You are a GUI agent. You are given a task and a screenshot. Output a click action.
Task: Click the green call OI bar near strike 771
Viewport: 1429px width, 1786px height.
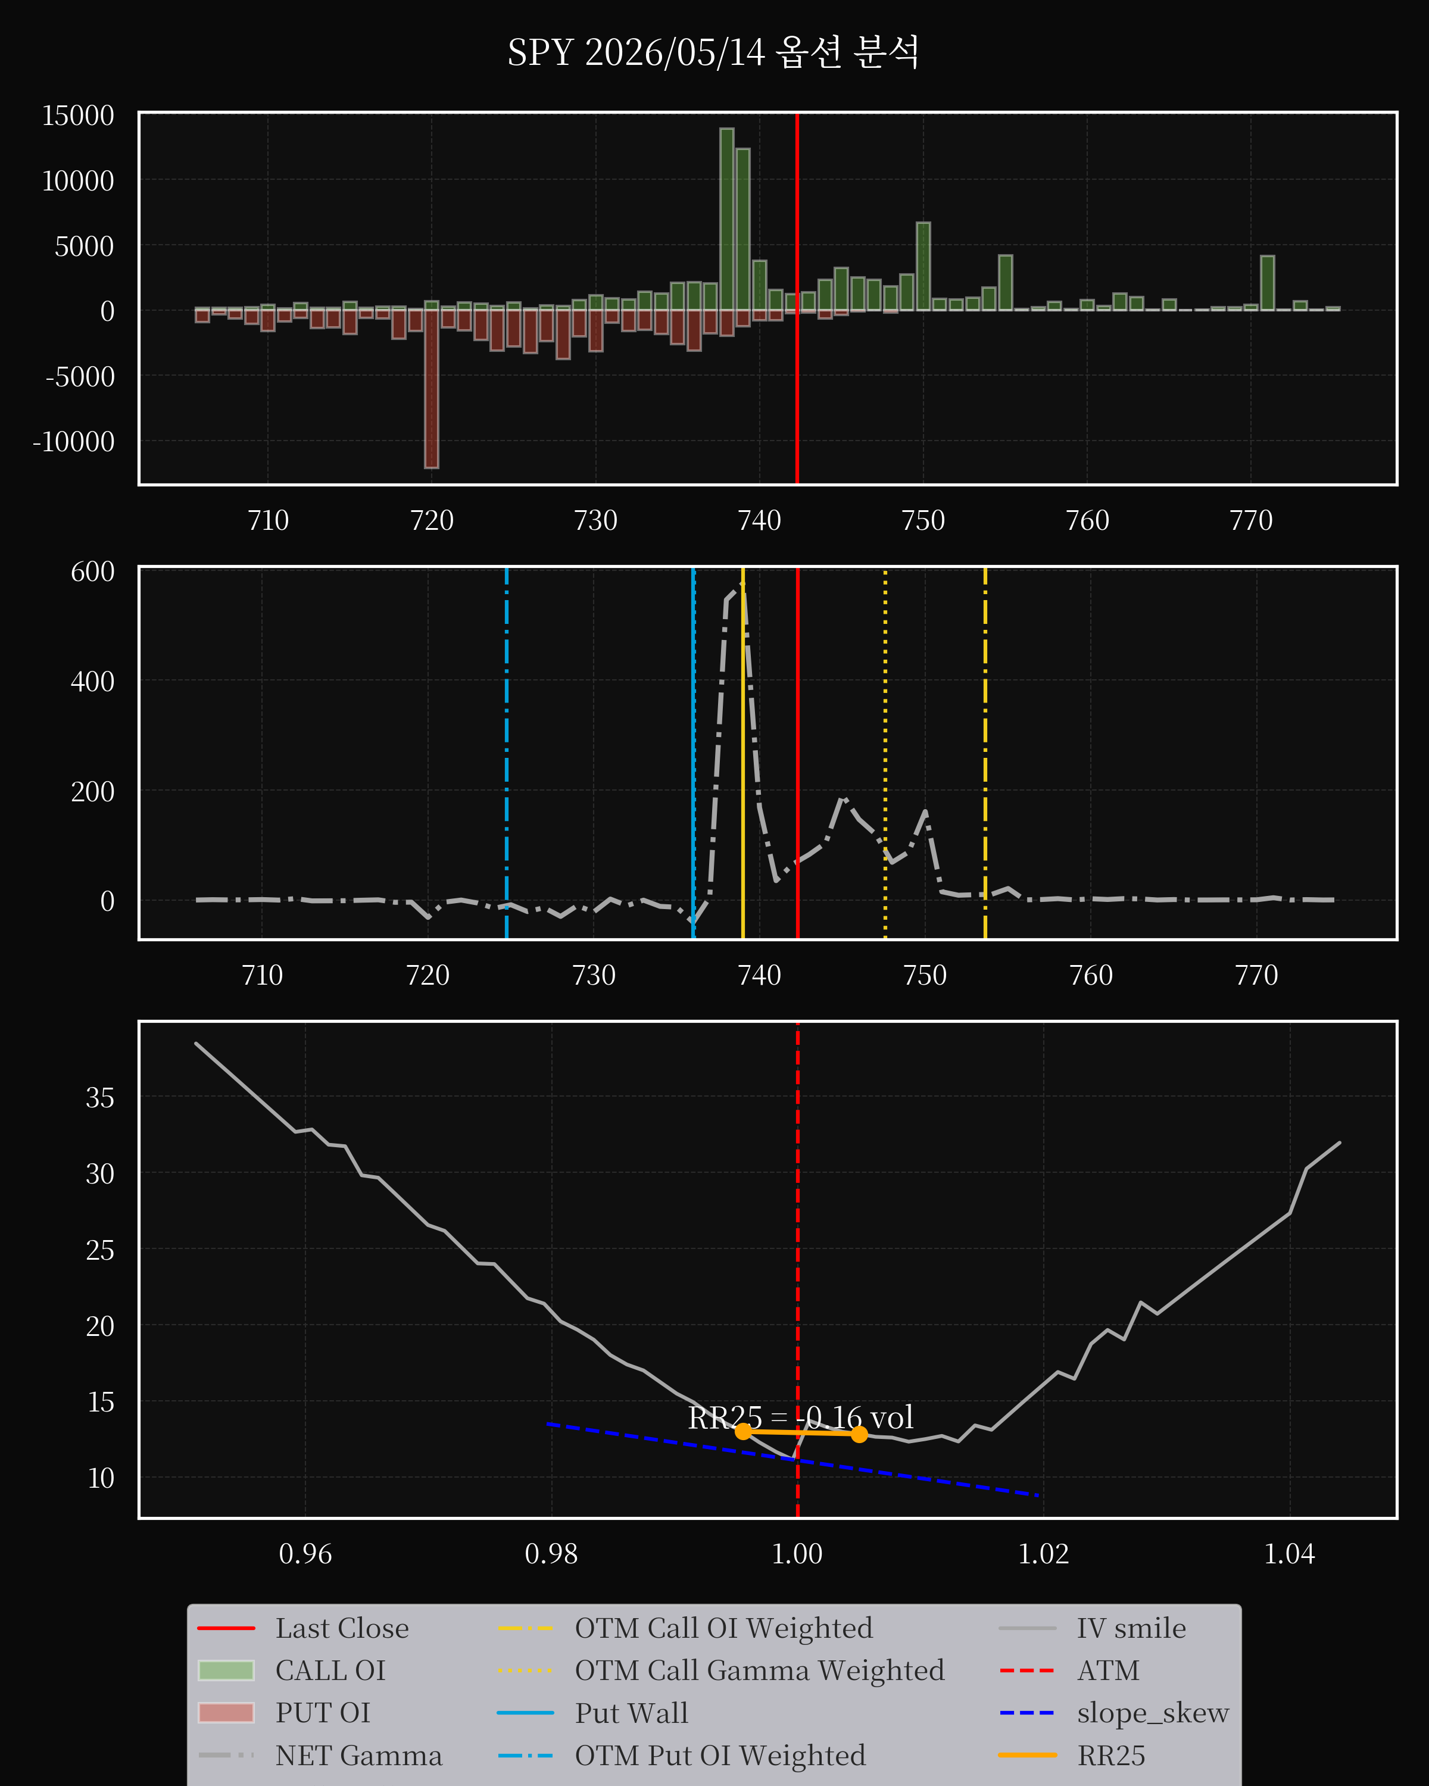coord(1268,282)
